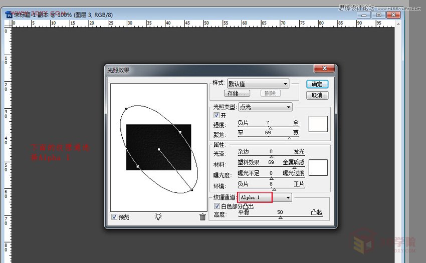Click the 环境 value 8
426x263 pixels.
[x=271, y=184]
